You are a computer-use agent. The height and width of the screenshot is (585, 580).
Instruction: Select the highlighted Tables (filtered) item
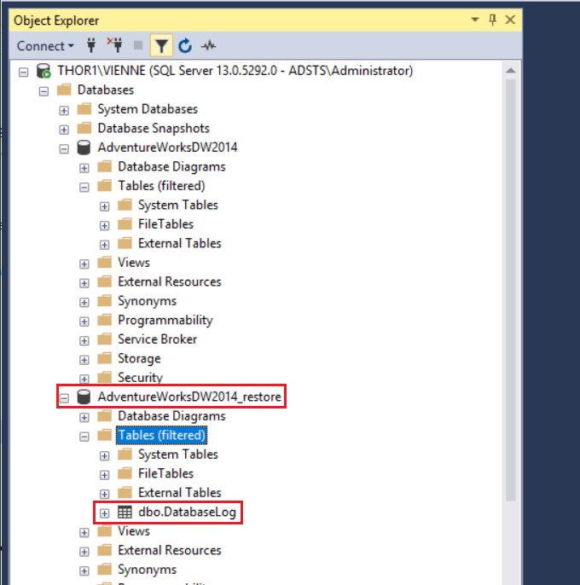pos(161,435)
